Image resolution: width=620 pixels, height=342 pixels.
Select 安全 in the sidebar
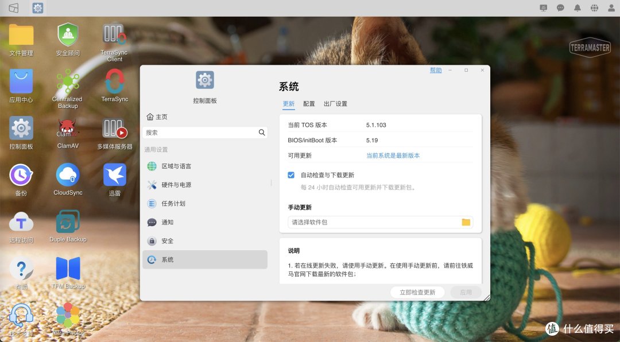coord(205,241)
